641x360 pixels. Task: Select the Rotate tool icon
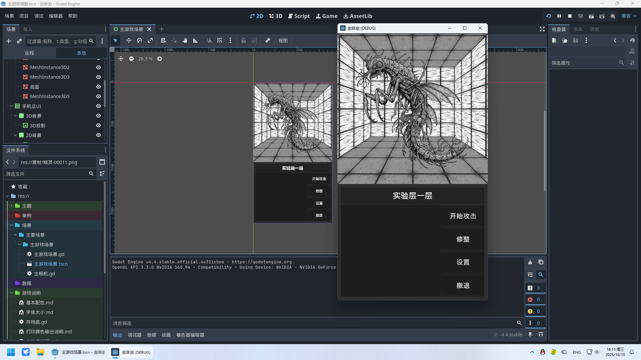140,40
